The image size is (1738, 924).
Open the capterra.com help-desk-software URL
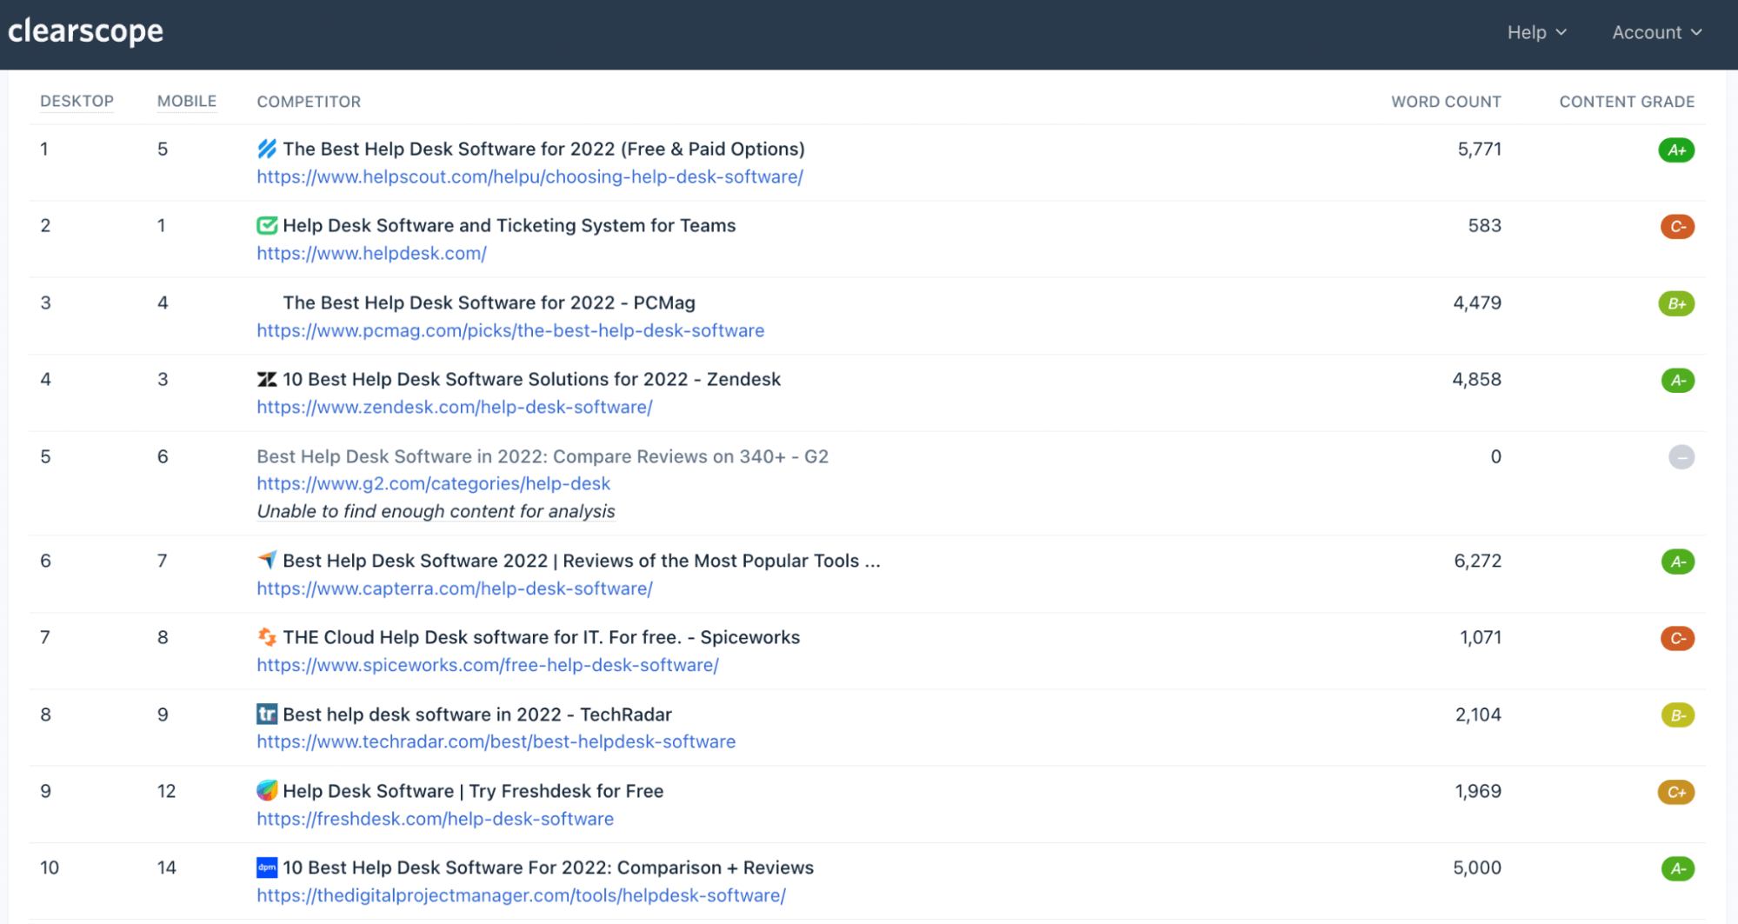pos(454,588)
